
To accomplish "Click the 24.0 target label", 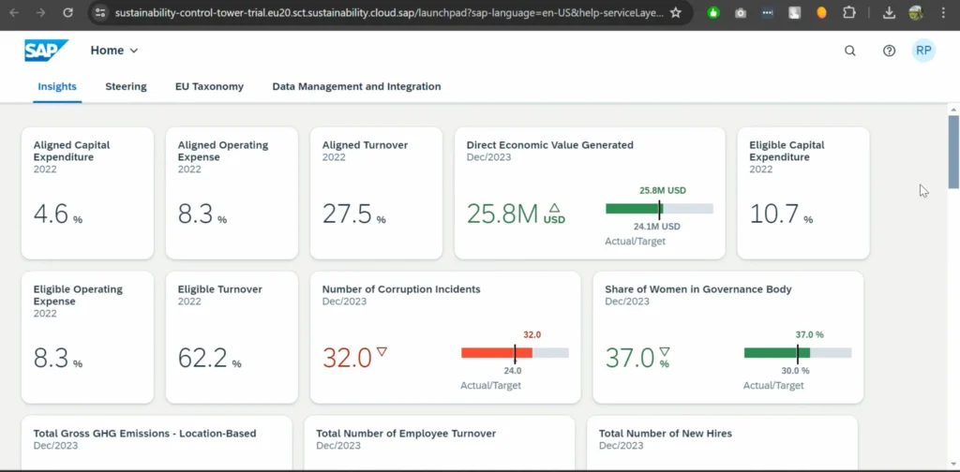I will pos(513,371).
